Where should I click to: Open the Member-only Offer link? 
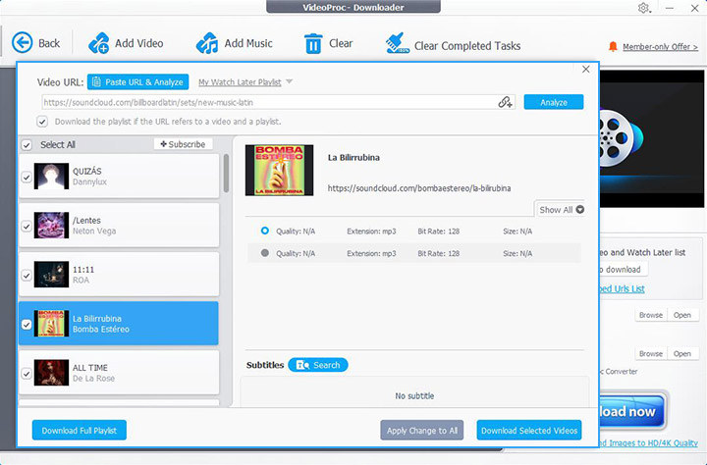tap(660, 47)
